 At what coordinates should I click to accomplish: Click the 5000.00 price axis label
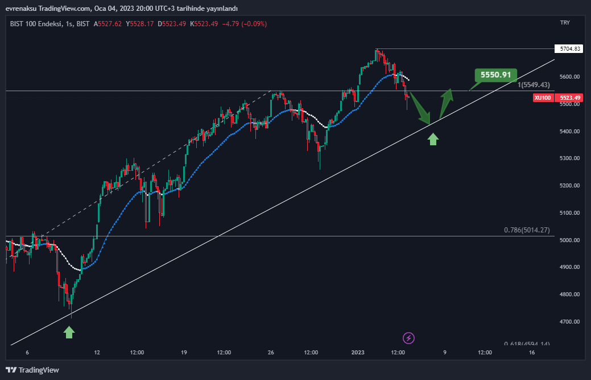569,240
